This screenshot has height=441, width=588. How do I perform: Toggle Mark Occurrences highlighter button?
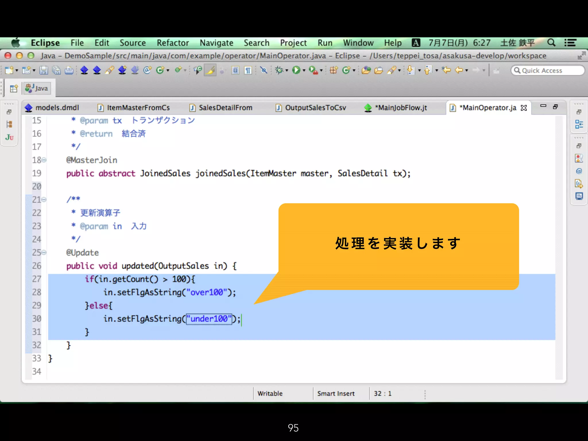point(210,70)
